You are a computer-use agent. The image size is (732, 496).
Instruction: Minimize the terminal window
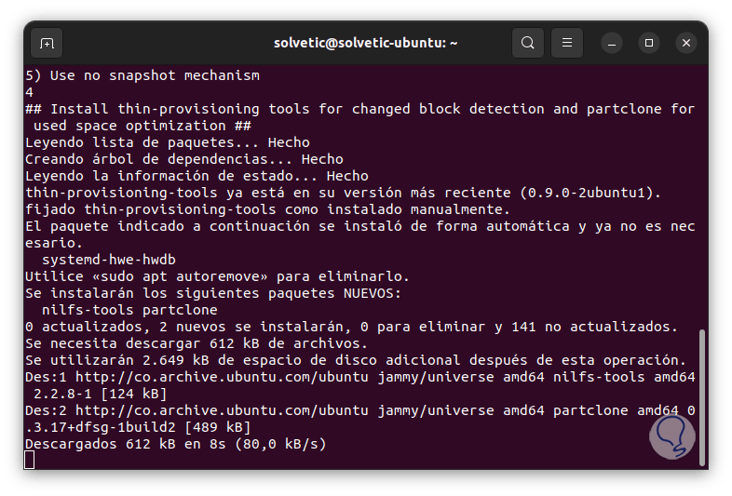coord(612,43)
